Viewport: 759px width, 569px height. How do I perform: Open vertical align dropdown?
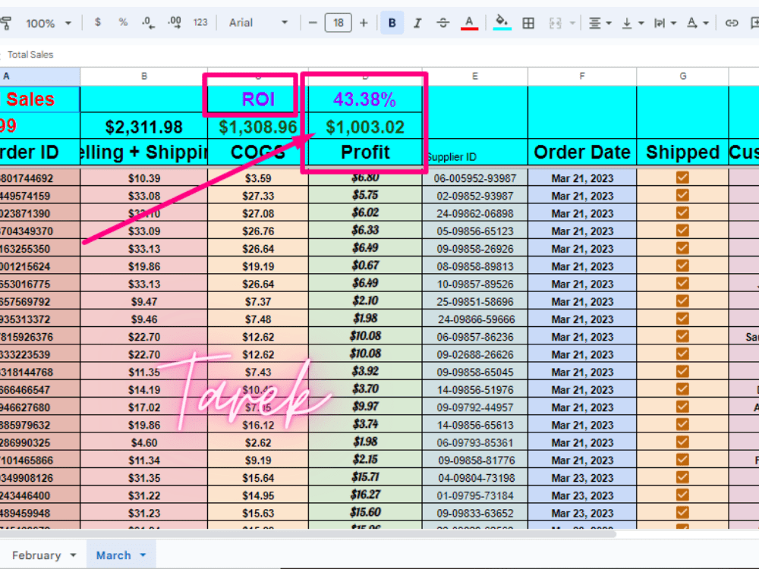pyautogui.click(x=632, y=23)
